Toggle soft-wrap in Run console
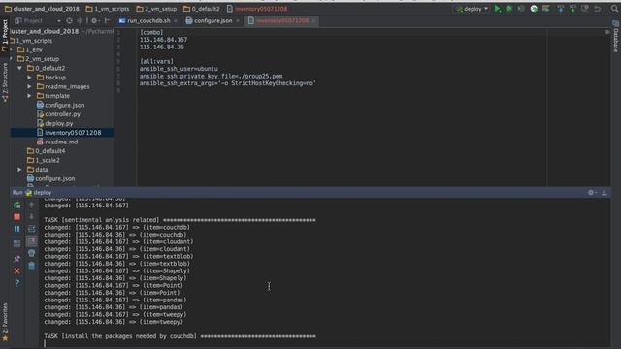 [x=32, y=229]
